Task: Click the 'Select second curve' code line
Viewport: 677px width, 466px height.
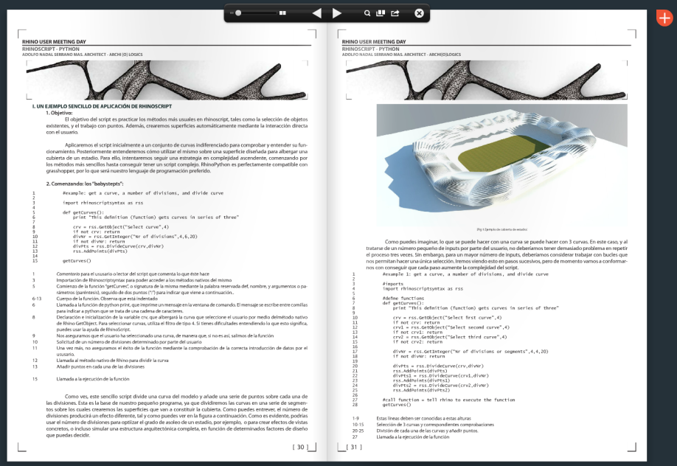Action: [451, 327]
